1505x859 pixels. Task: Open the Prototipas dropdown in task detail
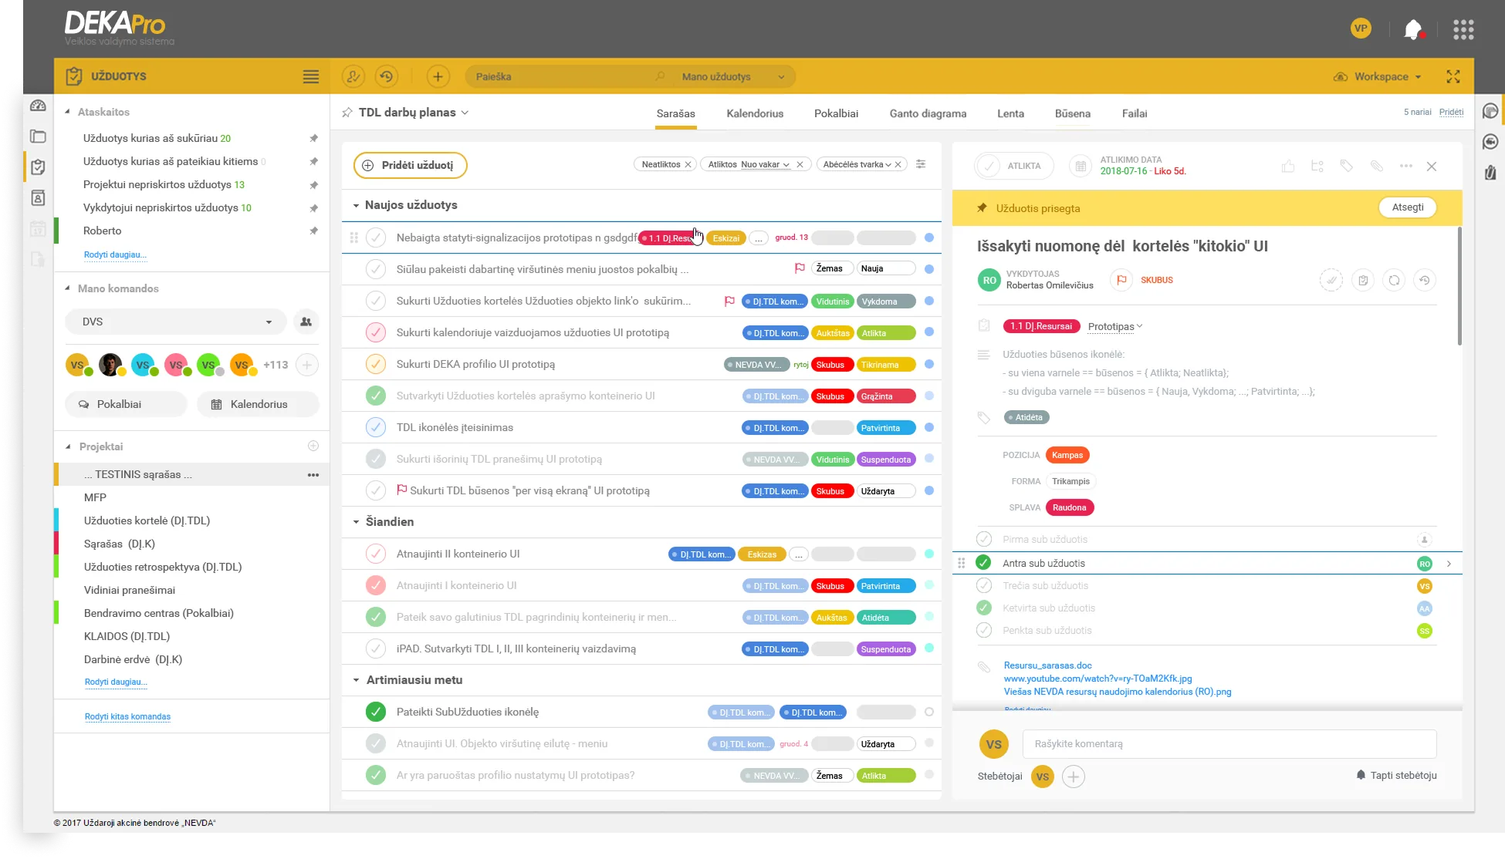[x=1115, y=326]
